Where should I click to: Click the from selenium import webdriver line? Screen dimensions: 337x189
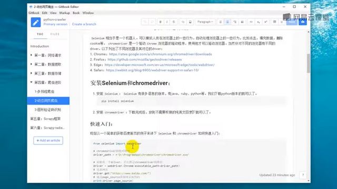(117, 143)
